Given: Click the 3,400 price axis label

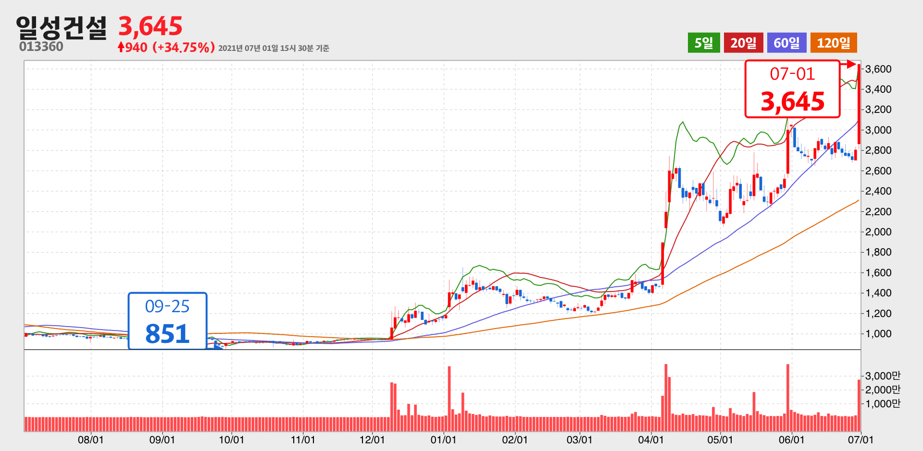Looking at the screenshot, I should 878,89.
